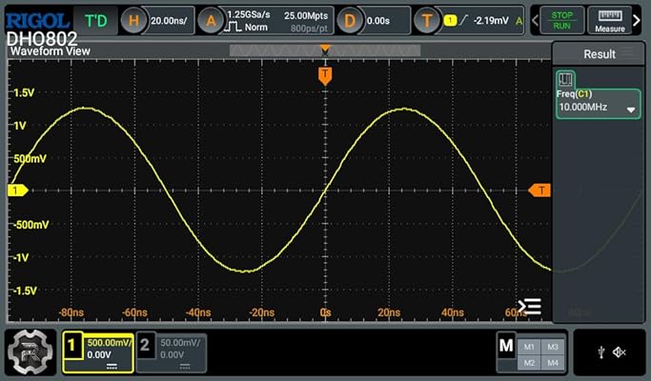This screenshot has width=651, height=381.
Task: Select the orange trigger level marker at right edge
Action: click(539, 190)
